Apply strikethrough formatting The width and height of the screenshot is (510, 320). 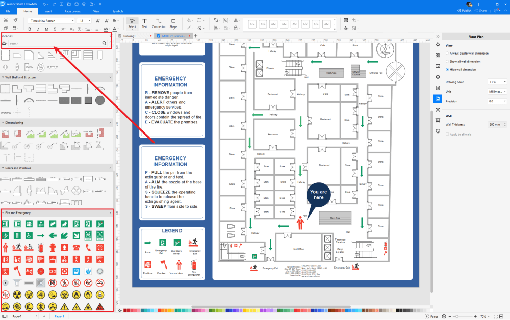click(55, 29)
